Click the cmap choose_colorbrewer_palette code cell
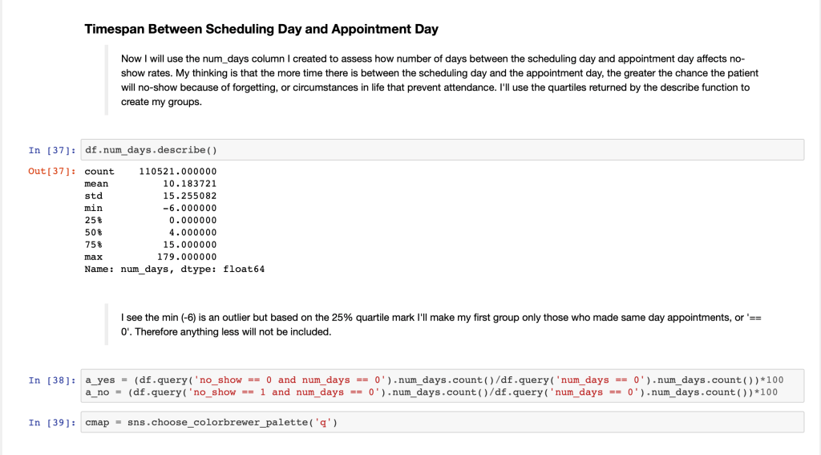 [442, 423]
